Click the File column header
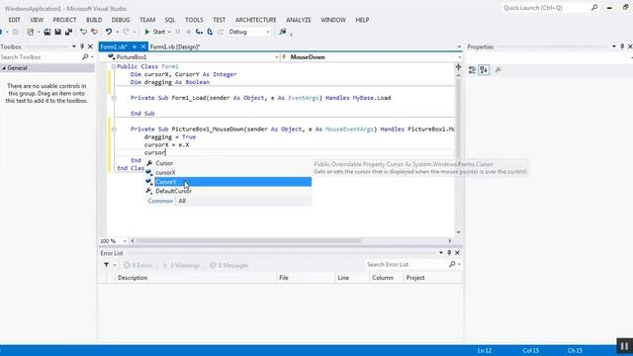The height and width of the screenshot is (356, 633). click(306, 278)
